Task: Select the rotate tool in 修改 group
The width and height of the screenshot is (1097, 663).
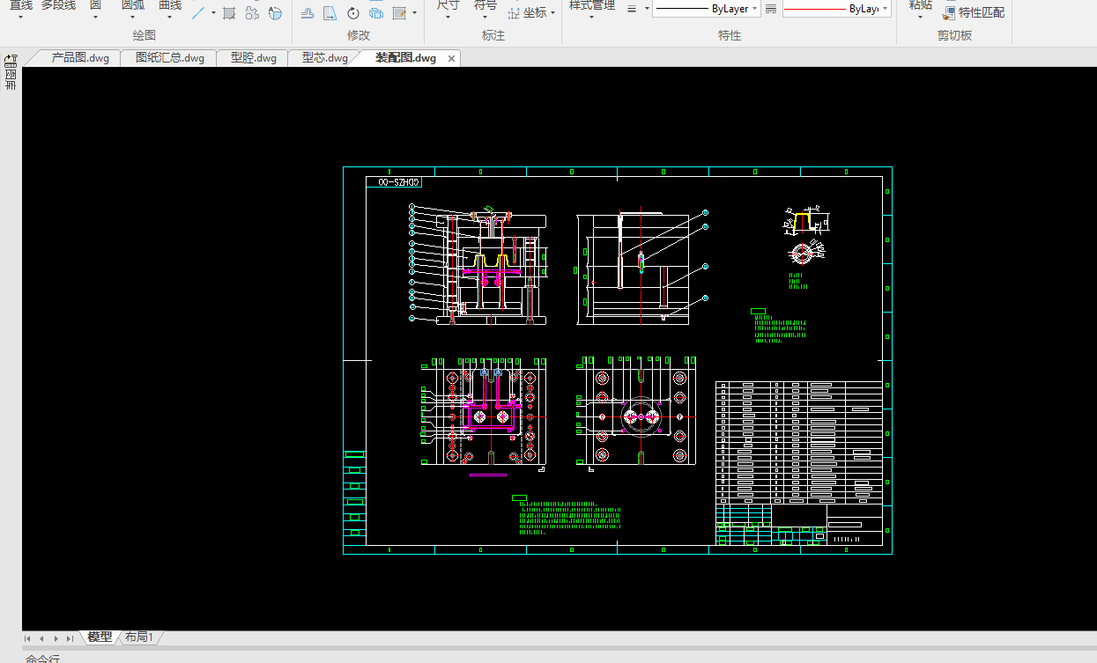Action: [x=353, y=13]
